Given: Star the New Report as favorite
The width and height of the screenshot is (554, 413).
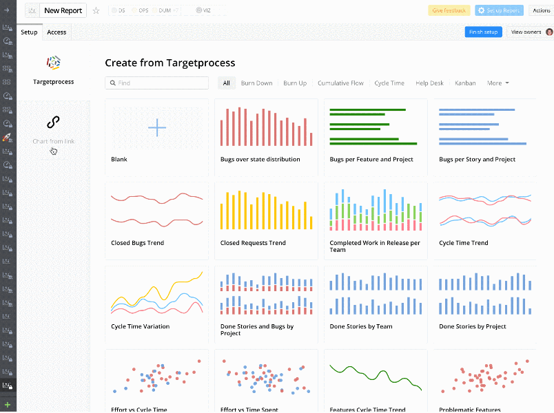Looking at the screenshot, I should pyautogui.click(x=96, y=10).
